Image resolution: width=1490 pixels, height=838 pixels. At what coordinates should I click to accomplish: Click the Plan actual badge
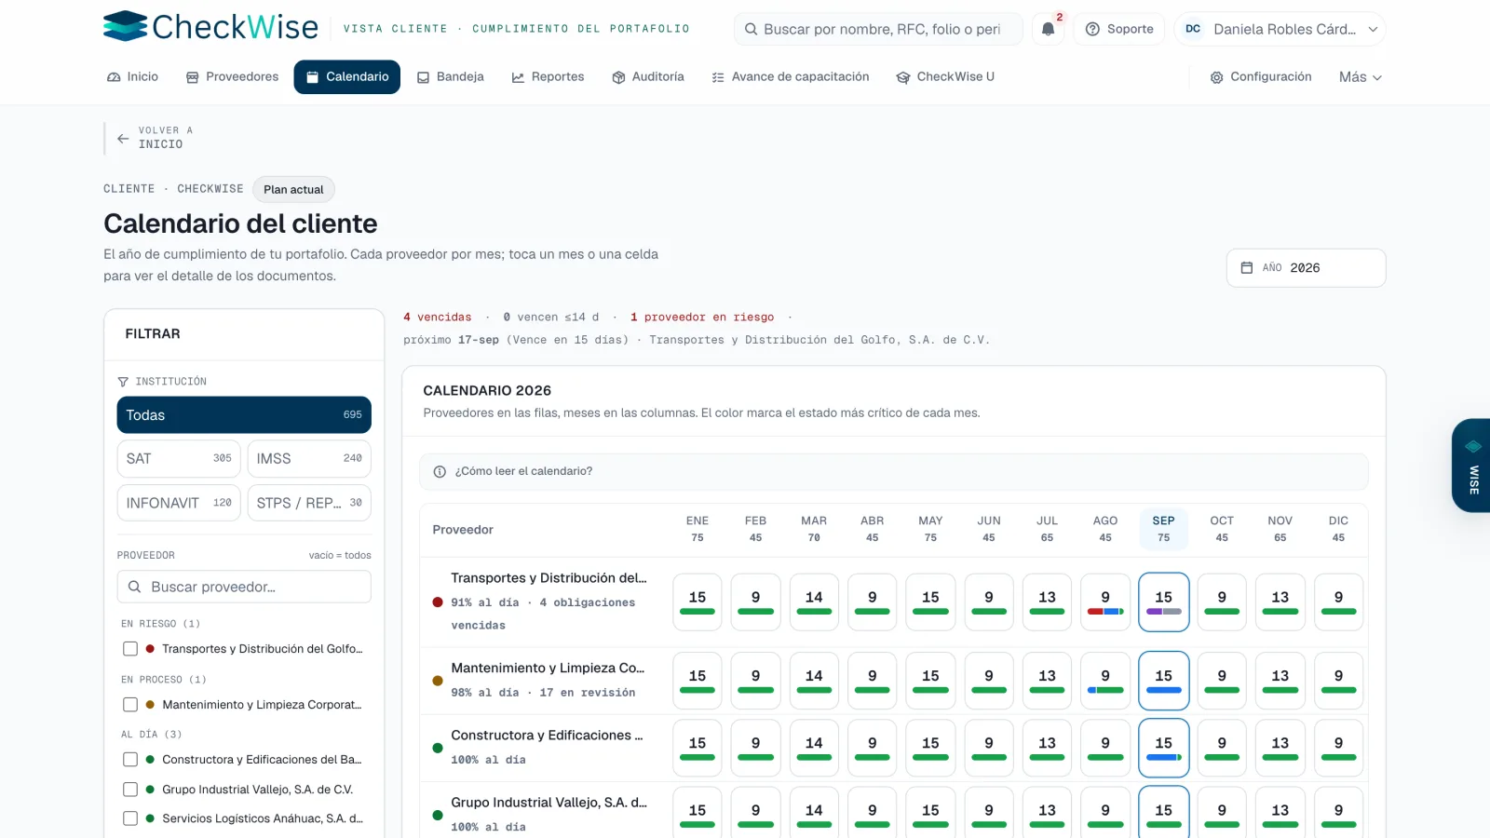coord(293,190)
